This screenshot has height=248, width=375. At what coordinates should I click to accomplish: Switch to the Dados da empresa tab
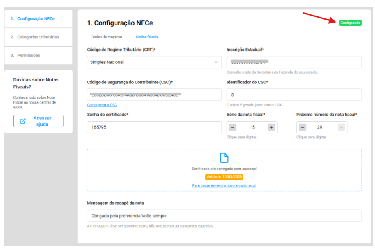coord(106,37)
